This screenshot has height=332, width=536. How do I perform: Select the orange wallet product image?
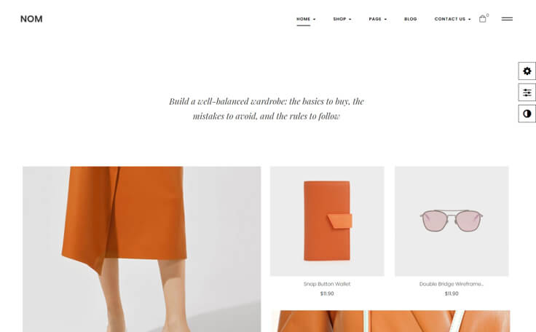click(x=327, y=221)
